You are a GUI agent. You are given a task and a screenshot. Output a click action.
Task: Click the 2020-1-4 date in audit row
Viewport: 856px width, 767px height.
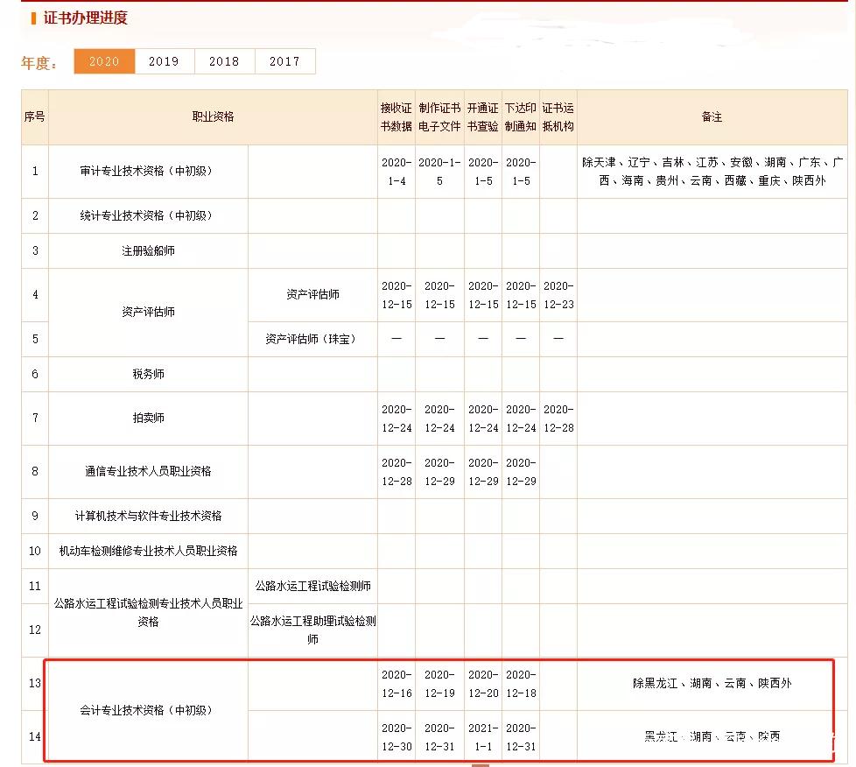396,172
